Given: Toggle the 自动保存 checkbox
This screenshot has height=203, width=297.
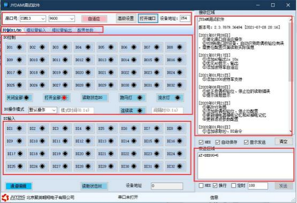Looking at the screenshot, I should (218, 142).
